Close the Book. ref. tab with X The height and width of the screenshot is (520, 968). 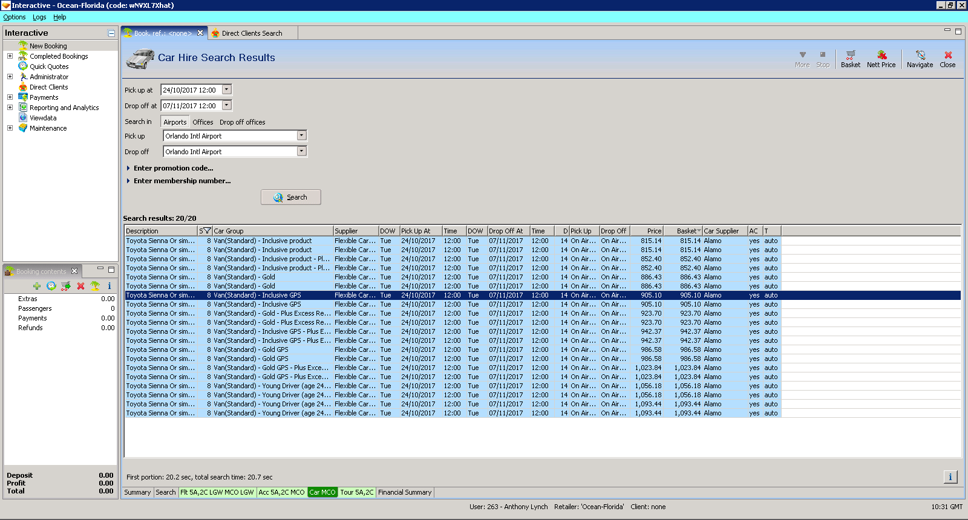pyautogui.click(x=200, y=33)
